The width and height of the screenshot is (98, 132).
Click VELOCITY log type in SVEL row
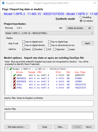(80, 88)
